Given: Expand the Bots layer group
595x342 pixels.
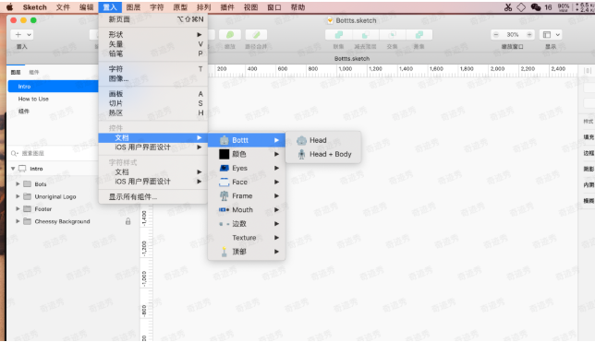Looking at the screenshot, I should pos(18,184).
